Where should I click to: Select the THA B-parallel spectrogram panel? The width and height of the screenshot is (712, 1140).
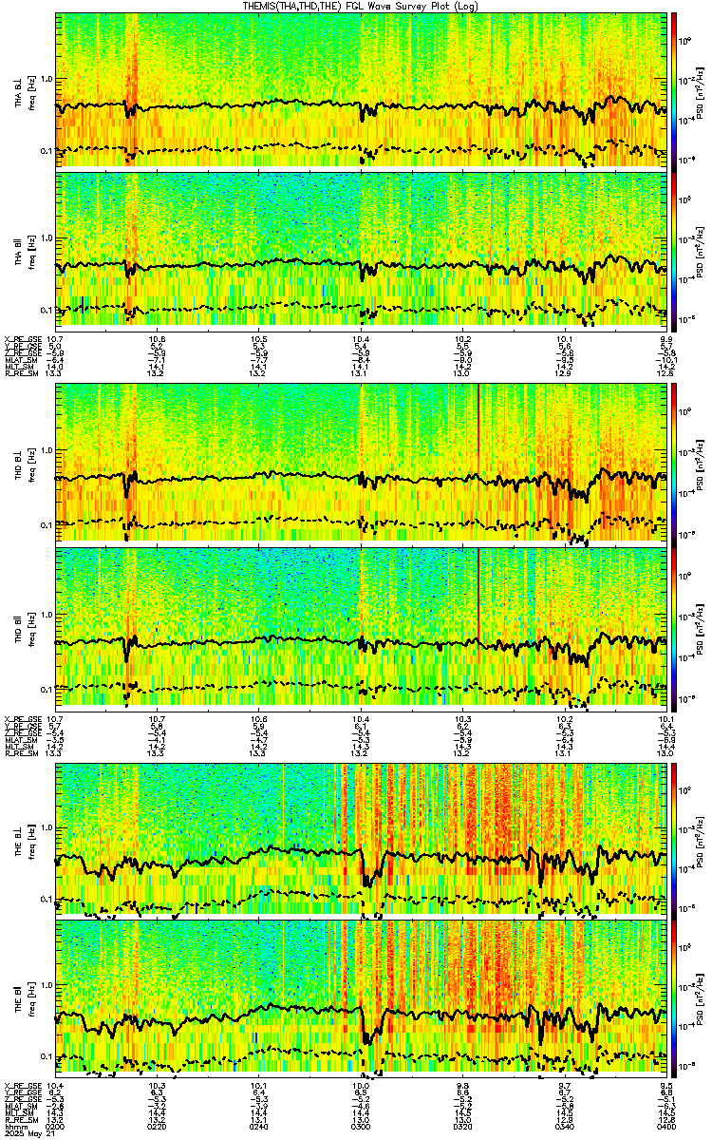click(362, 250)
